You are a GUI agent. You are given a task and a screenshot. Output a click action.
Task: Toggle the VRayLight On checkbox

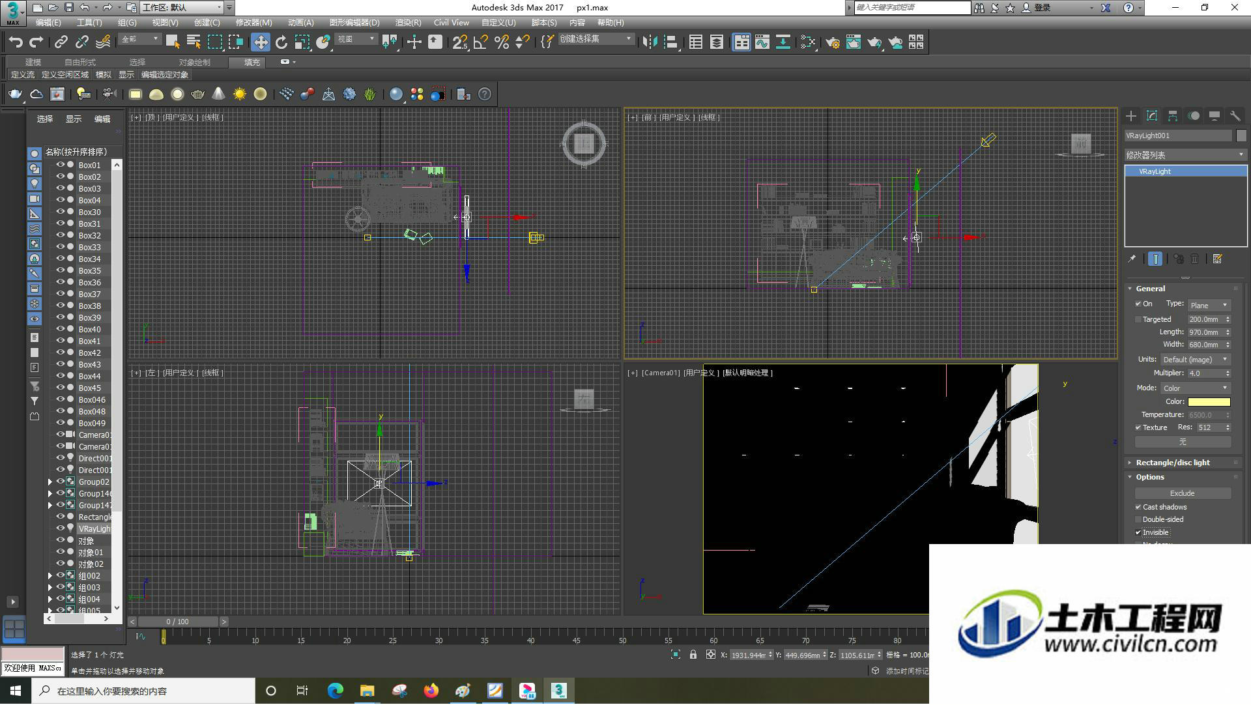point(1138,304)
